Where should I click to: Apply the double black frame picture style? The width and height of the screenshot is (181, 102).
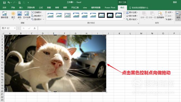pos(102,15)
